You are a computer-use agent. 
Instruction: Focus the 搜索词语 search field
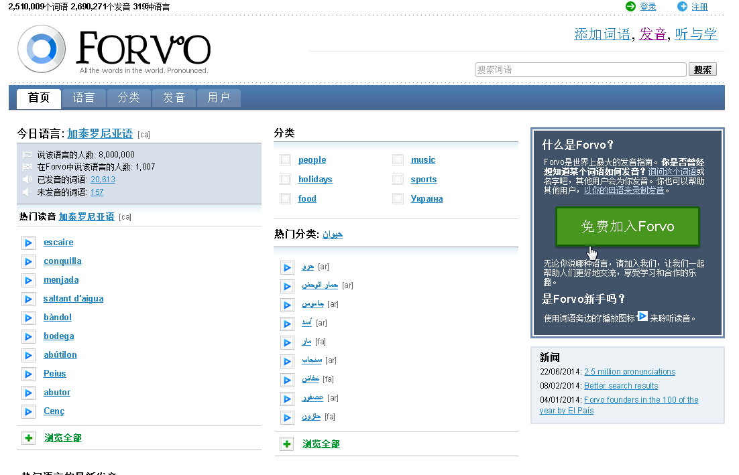[581, 70]
